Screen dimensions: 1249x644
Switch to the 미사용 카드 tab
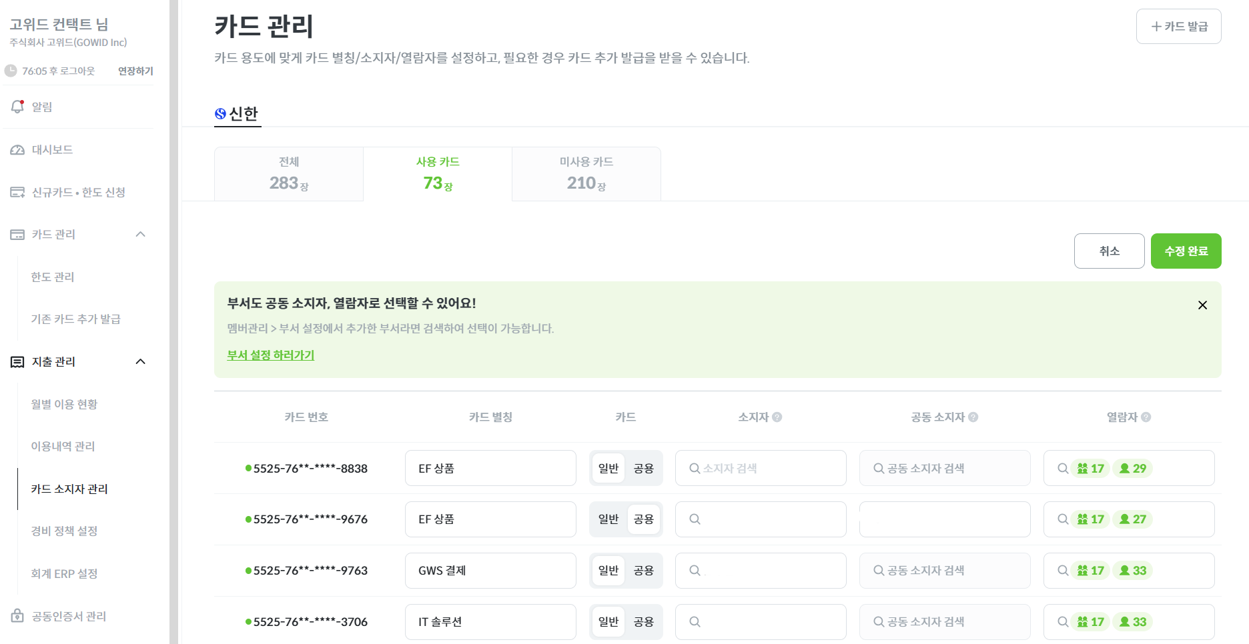(x=586, y=174)
